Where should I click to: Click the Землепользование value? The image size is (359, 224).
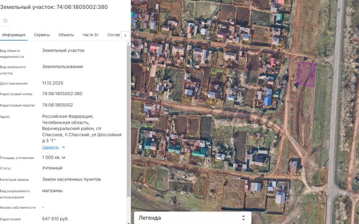[x=63, y=67]
